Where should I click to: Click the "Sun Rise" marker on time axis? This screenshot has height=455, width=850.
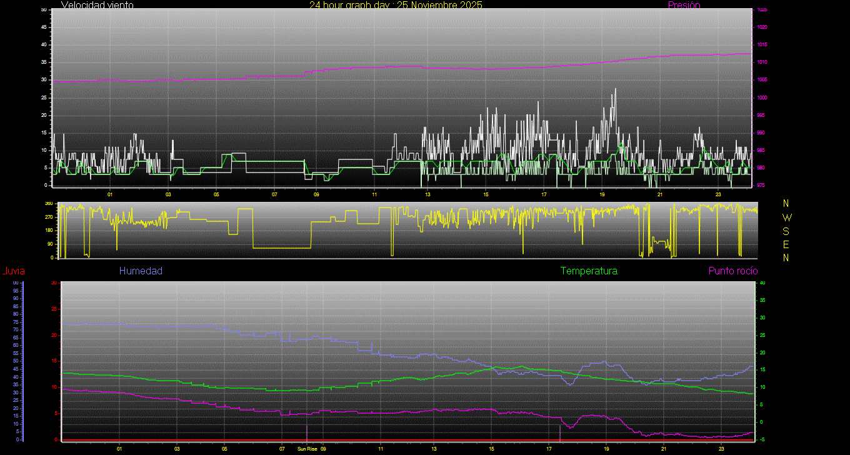[307, 449]
